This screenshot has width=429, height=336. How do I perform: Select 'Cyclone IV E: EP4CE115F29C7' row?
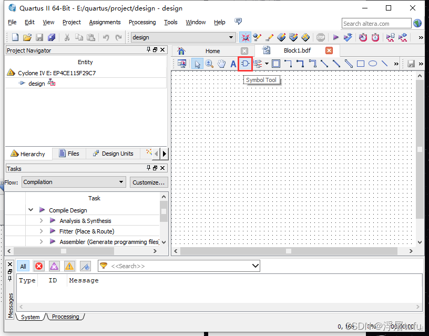point(57,73)
